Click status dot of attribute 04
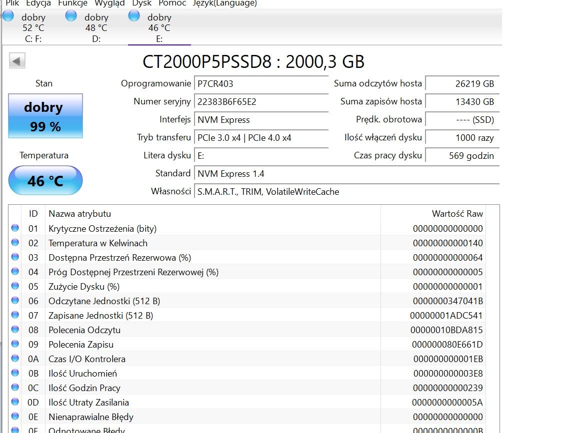This screenshot has width=576, height=433. click(x=15, y=271)
